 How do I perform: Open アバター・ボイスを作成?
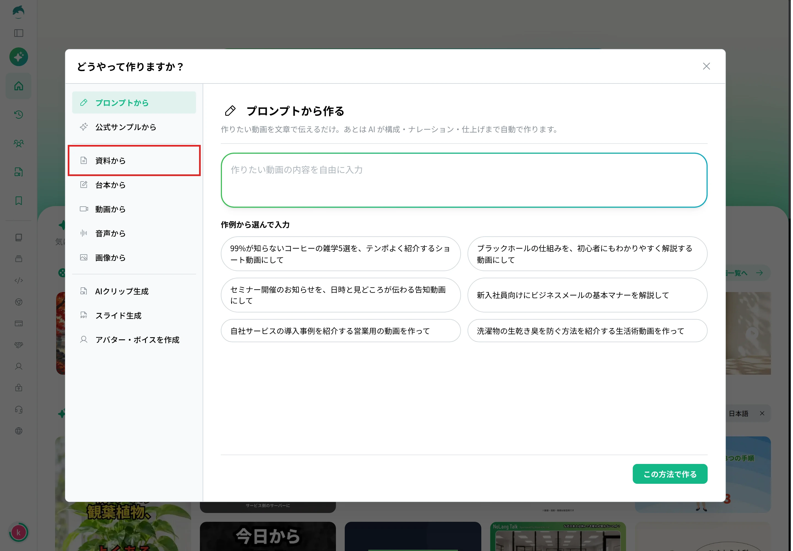134,340
